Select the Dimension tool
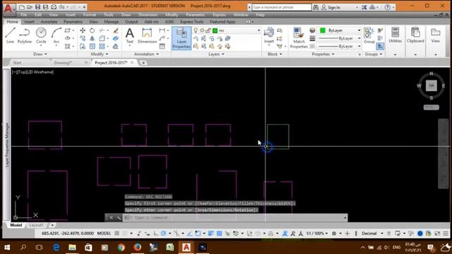The width and height of the screenshot is (452, 254). (147, 36)
